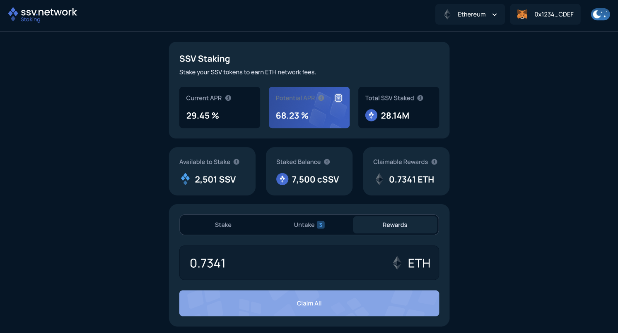Click the ssv.network Staking logo
This screenshot has width=618, height=333.
click(43, 14)
